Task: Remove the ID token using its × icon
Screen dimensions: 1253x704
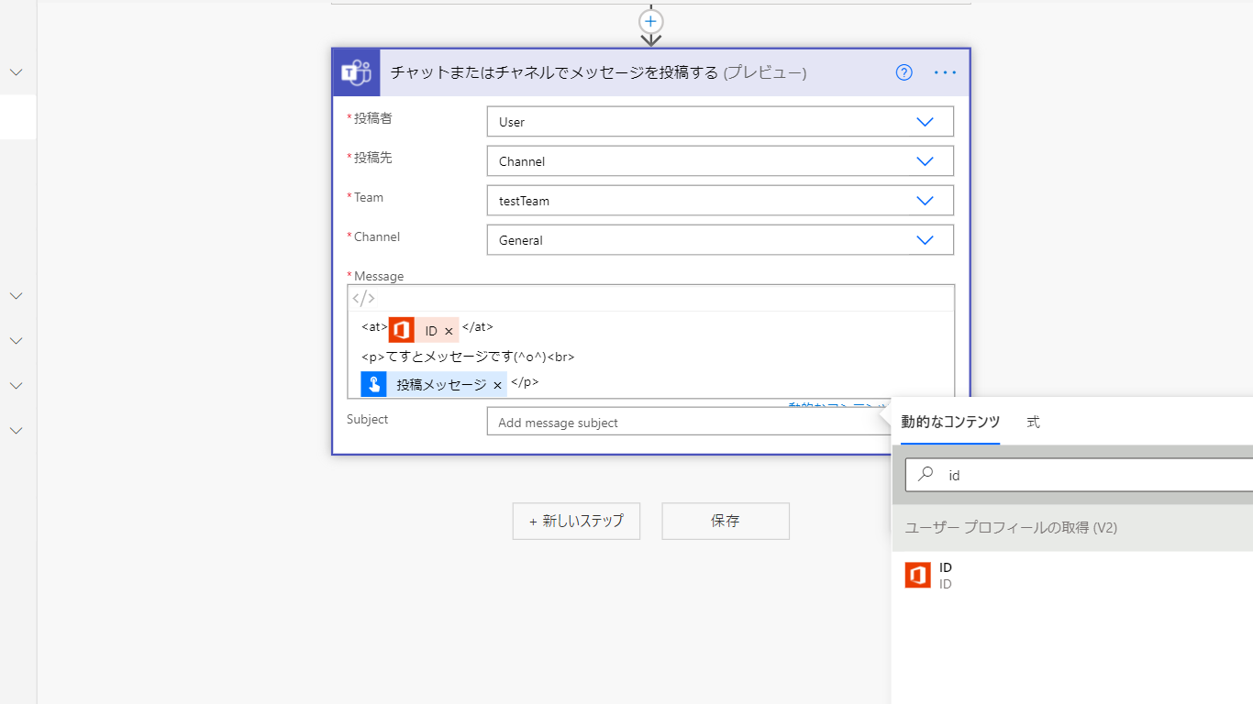Action: click(x=449, y=329)
